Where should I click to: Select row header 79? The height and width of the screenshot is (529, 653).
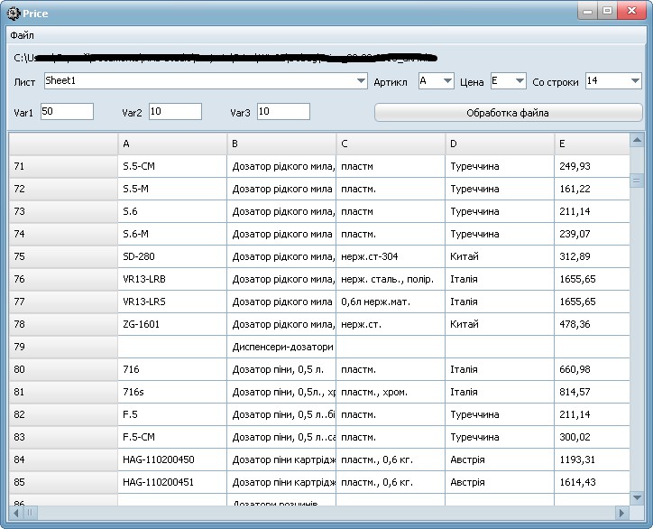pyautogui.click(x=63, y=347)
